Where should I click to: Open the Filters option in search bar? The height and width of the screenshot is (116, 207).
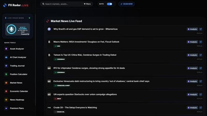87,4
